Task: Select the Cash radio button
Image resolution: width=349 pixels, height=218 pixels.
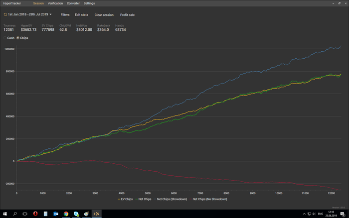Action: [5, 38]
